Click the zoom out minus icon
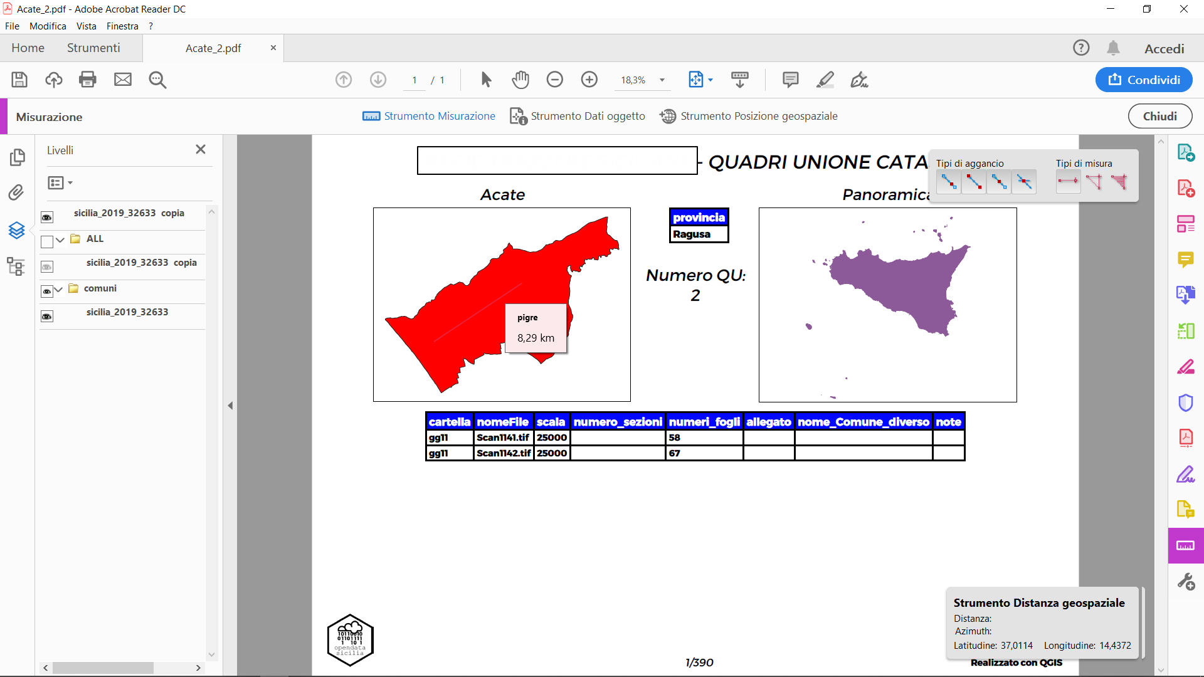 555,80
